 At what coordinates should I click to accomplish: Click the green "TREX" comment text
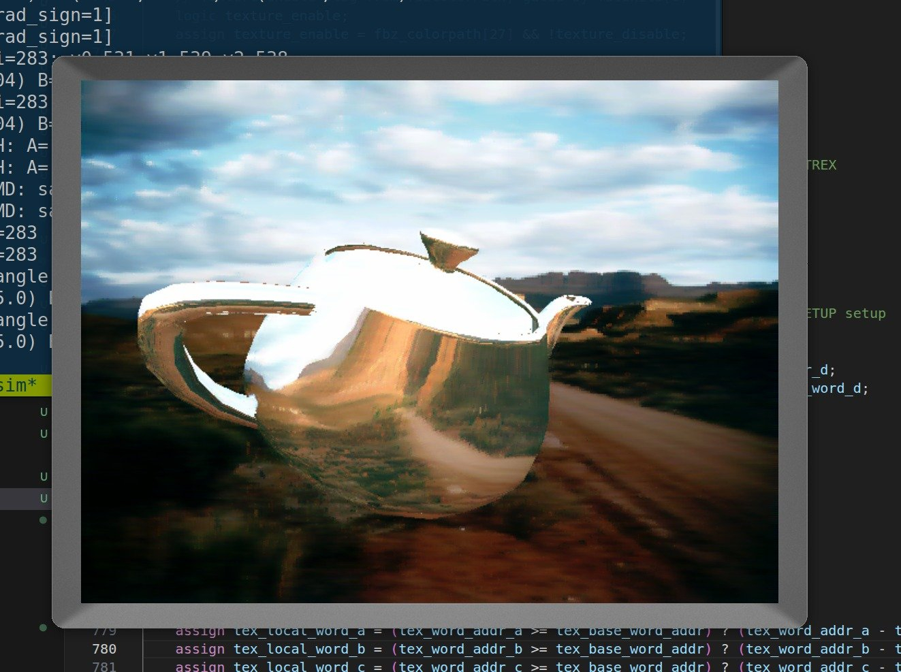822,165
